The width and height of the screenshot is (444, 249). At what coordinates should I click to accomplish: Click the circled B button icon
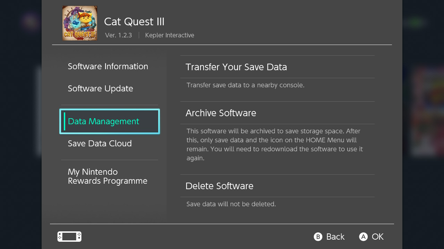[318, 237]
